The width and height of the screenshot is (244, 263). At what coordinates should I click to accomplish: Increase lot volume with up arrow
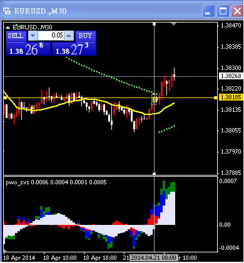[69, 36]
